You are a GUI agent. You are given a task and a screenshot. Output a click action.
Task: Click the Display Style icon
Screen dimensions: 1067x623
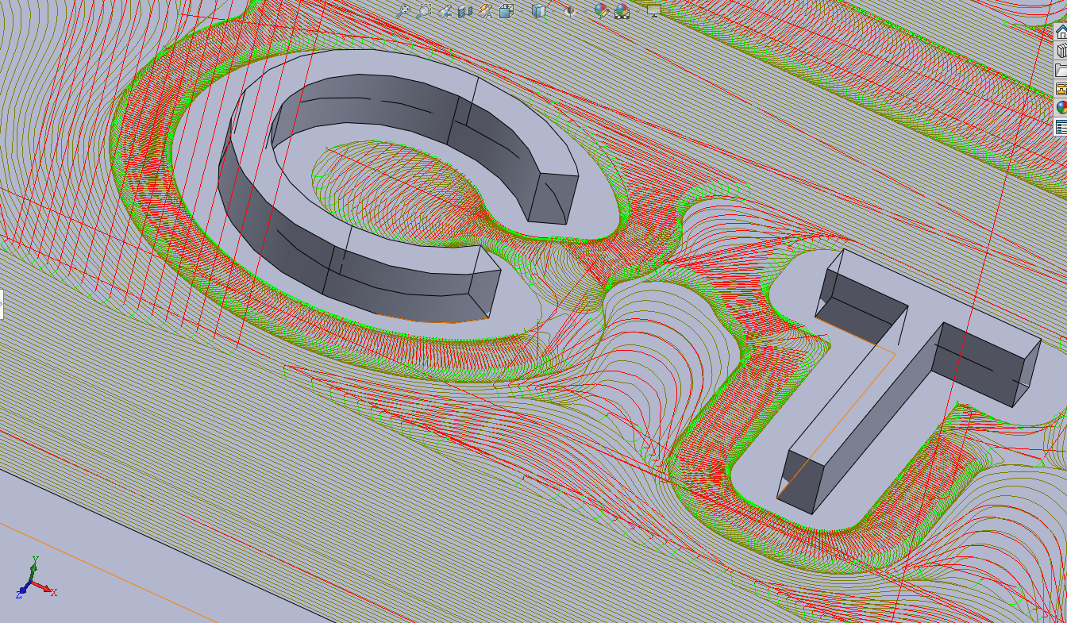coord(539,10)
